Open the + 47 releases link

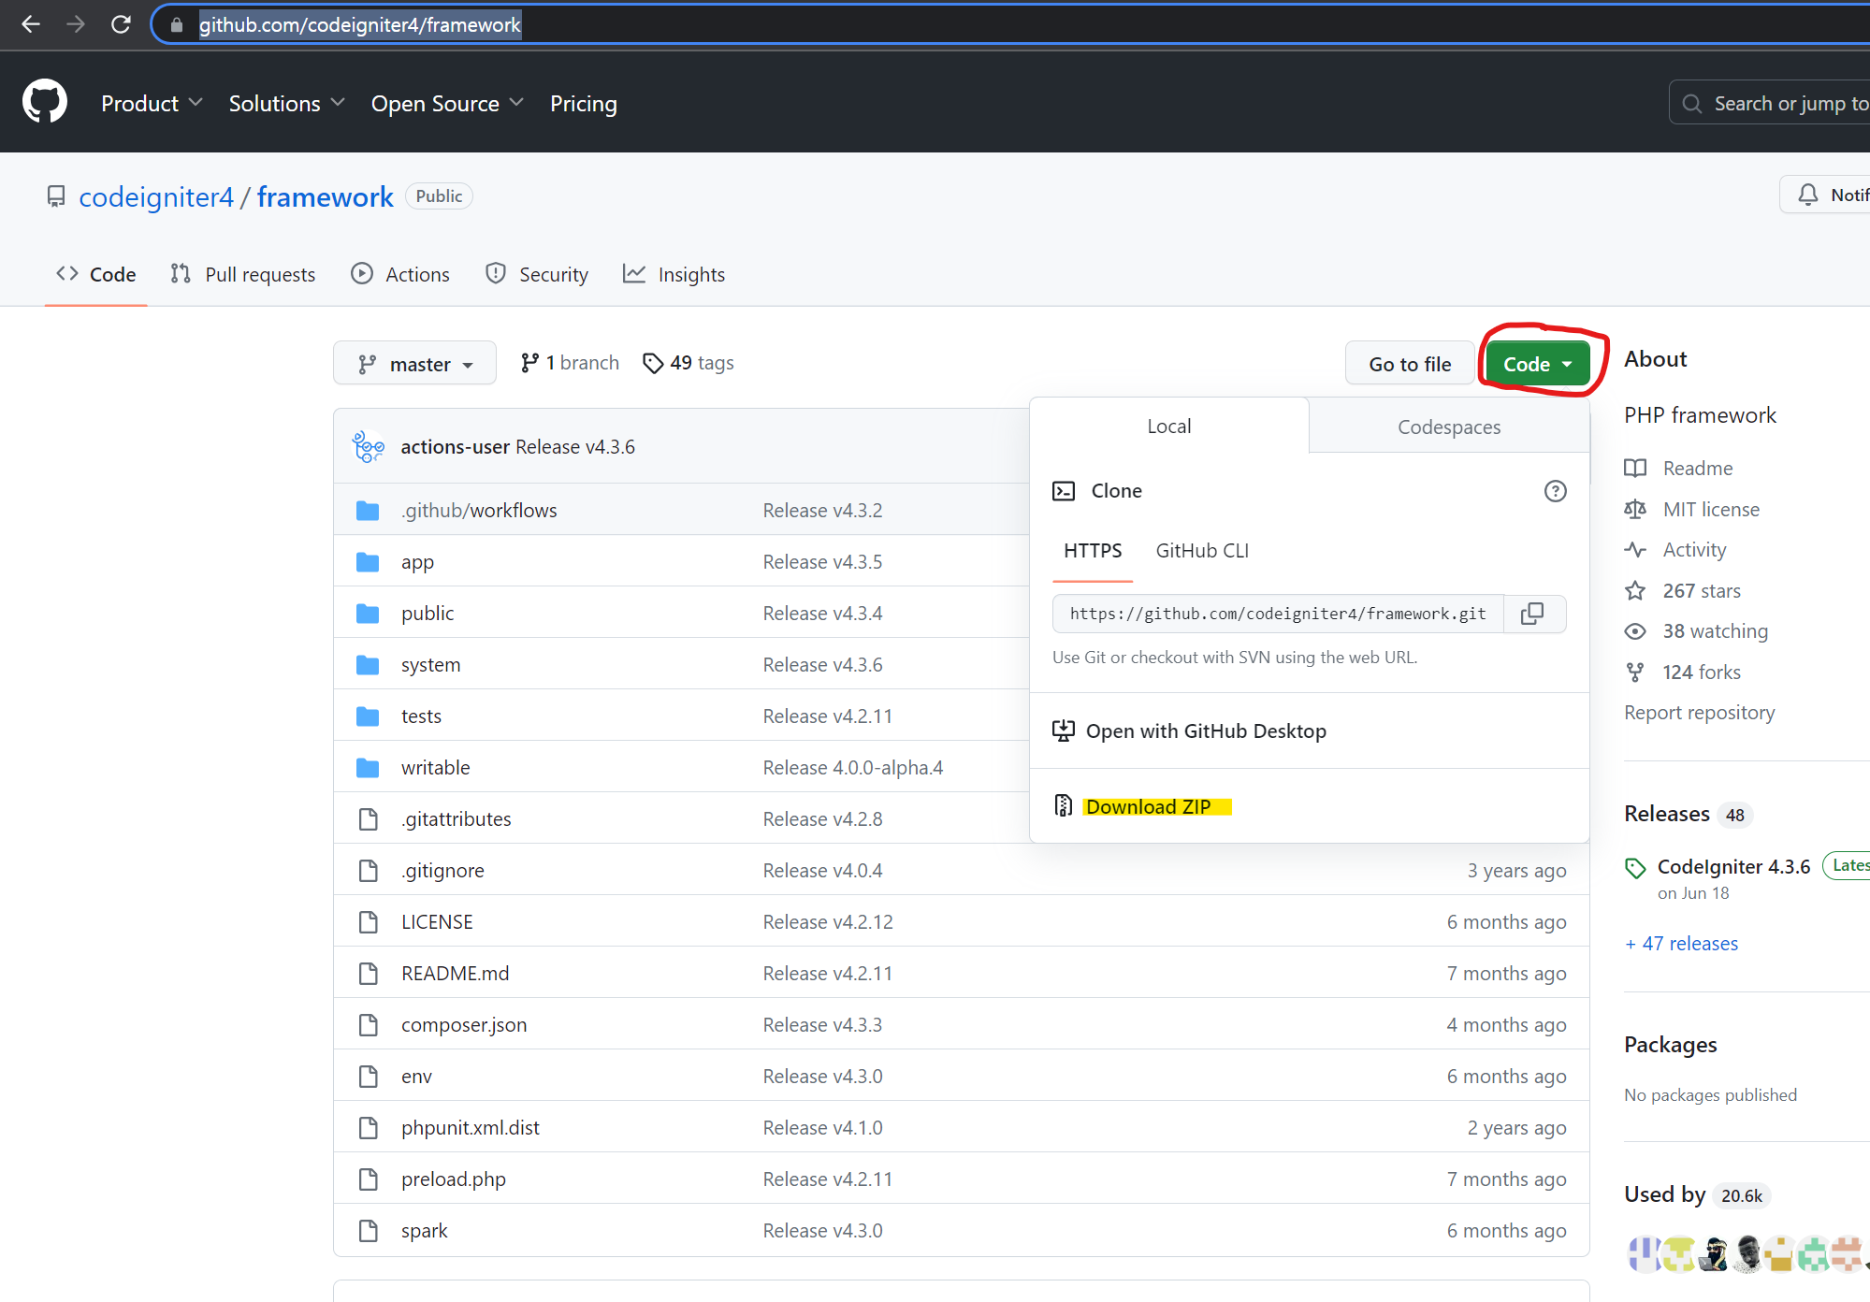tap(1682, 943)
